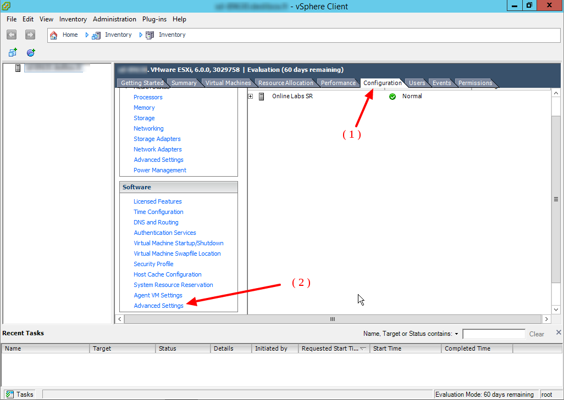Image resolution: width=564 pixels, height=400 pixels.
Task: Open the Requested Start Time column sort arrow
Action: tap(363, 348)
